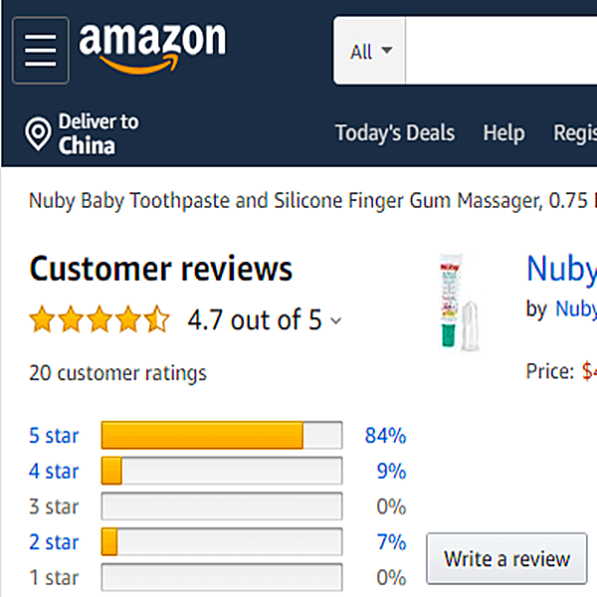Filter reviews by 2 star link
This screenshot has width=597, height=597.
pyautogui.click(x=54, y=542)
